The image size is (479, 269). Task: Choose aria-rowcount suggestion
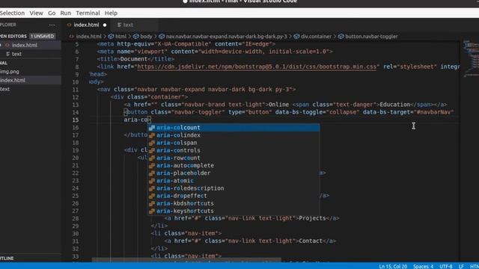(x=234, y=158)
